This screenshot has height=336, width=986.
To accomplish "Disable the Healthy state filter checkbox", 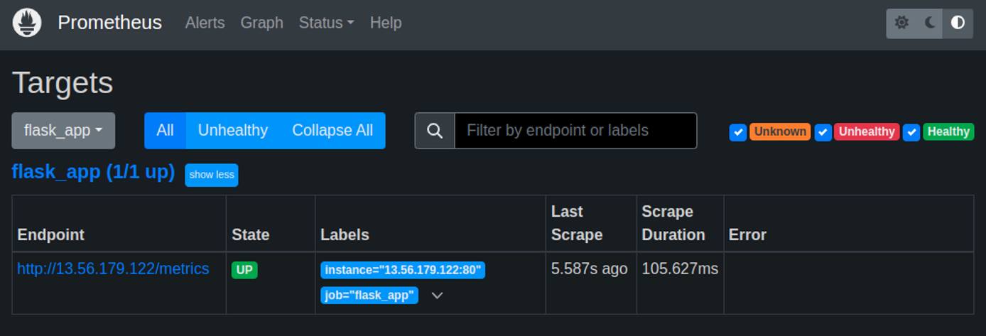I will 911,132.
